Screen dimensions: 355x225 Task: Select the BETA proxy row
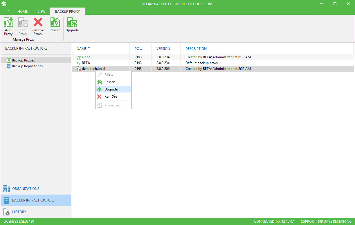click(213, 63)
